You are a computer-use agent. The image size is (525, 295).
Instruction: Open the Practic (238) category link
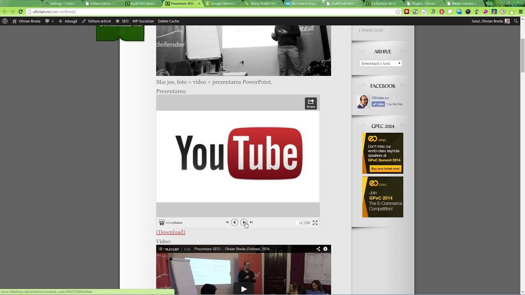[x=372, y=30]
